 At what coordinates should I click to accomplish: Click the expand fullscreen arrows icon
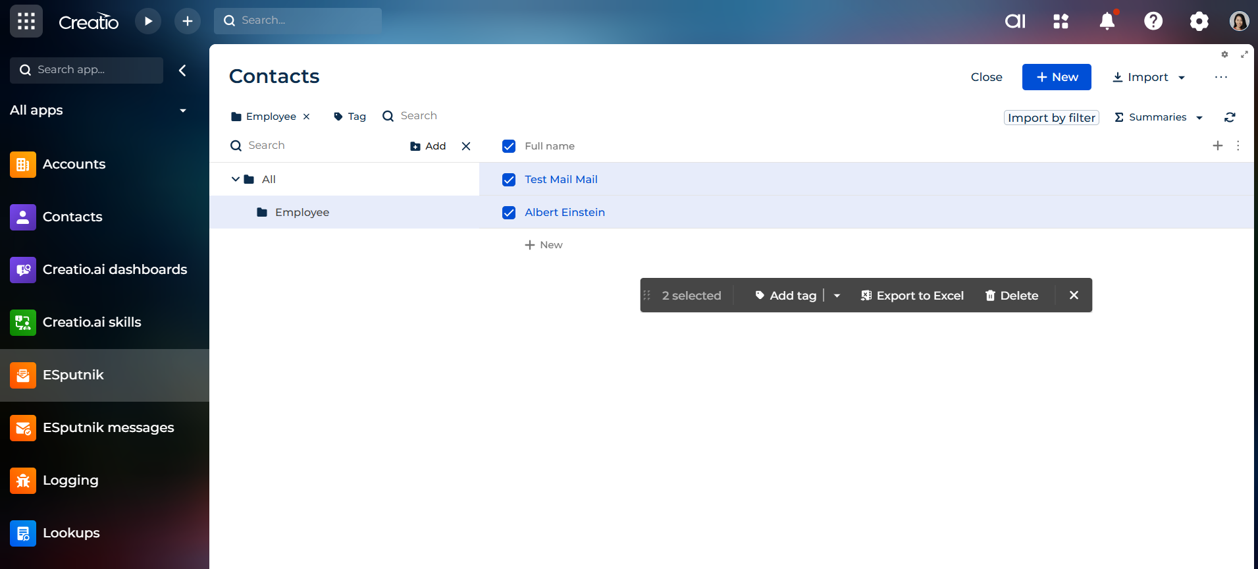[1244, 55]
